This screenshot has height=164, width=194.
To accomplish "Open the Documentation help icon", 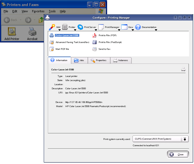I will [138, 27].
